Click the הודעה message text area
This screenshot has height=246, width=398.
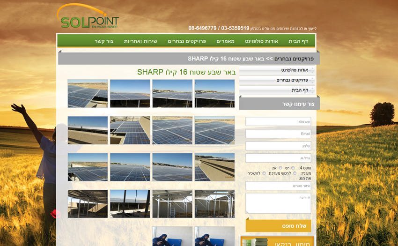278,203
